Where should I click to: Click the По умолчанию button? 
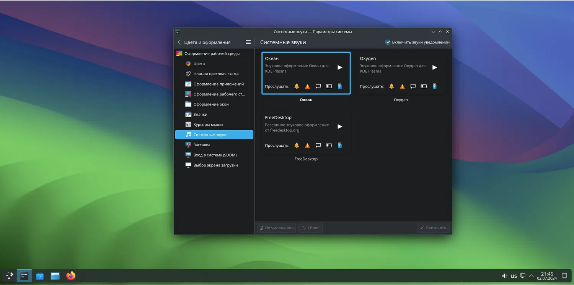click(x=276, y=228)
